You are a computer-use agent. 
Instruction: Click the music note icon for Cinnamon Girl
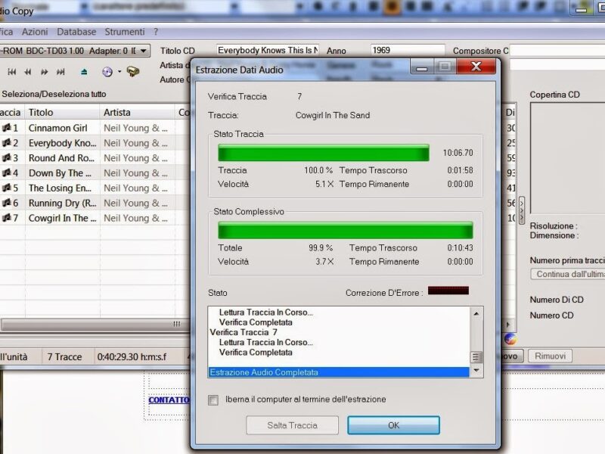pos(7,128)
